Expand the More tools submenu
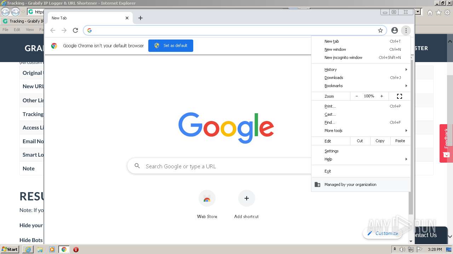Screen dimensions: 453x254 tap(361, 131)
